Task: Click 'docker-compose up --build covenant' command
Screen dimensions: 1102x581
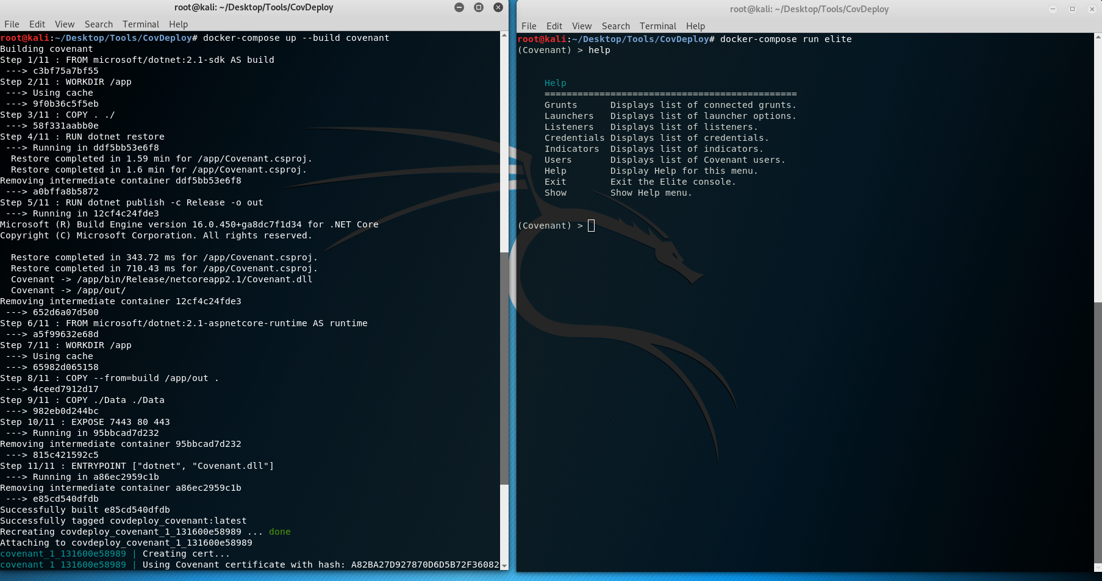Action: coord(296,38)
